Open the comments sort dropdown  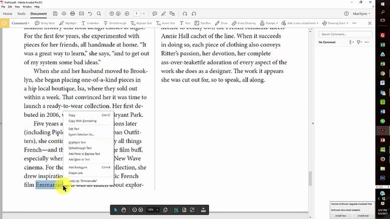(x=352, y=42)
